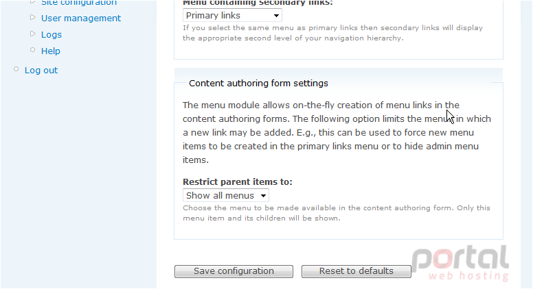Viewport: 533px width, 289px height.
Task: Open the Show all menus dropdown
Action: (x=226, y=195)
